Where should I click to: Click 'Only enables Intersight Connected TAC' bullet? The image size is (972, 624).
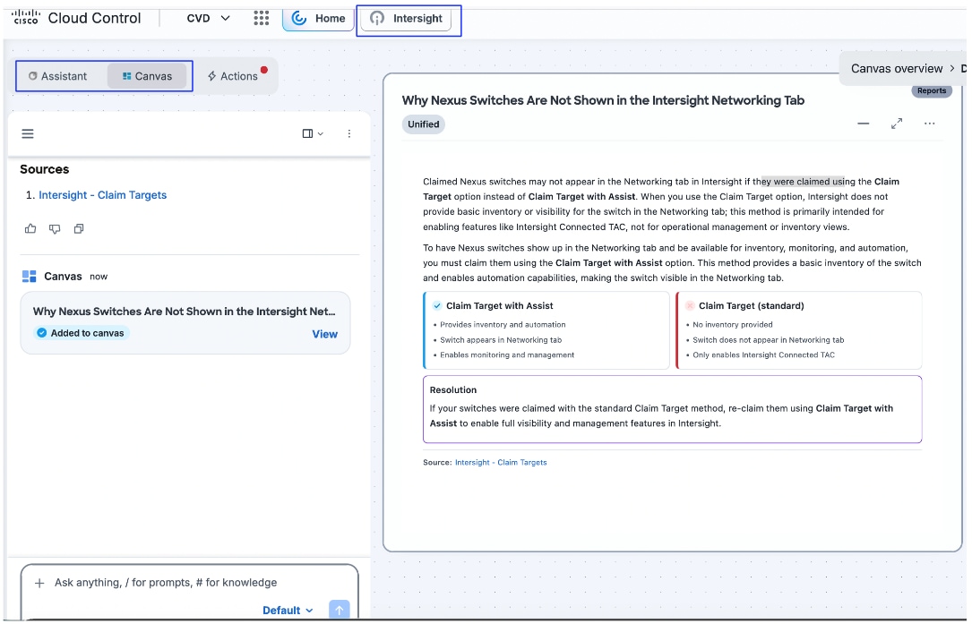(763, 355)
